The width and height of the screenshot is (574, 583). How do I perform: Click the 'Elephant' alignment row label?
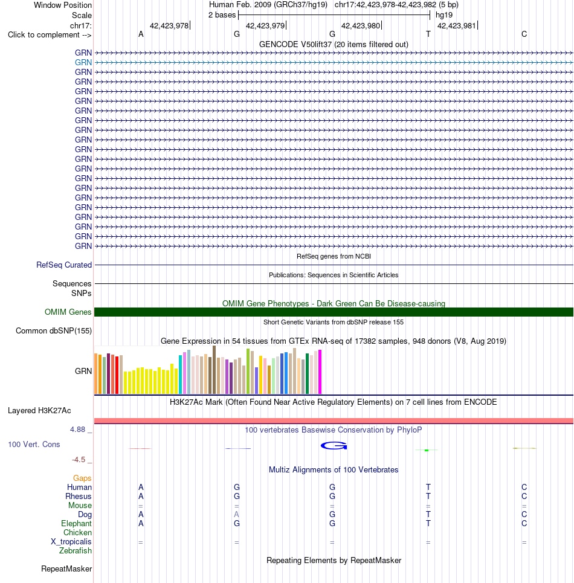[x=76, y=524]
